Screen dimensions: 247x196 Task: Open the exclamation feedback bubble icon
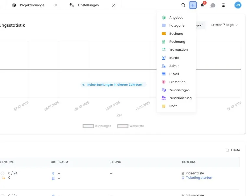(213, 5)
